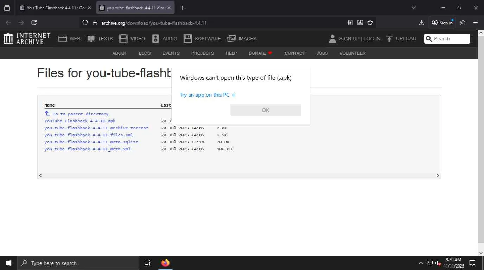Open the Software media section
Image resolution: width=484 pixels, height=270 pixels.
pyautogui.click(x=202, y=39)
